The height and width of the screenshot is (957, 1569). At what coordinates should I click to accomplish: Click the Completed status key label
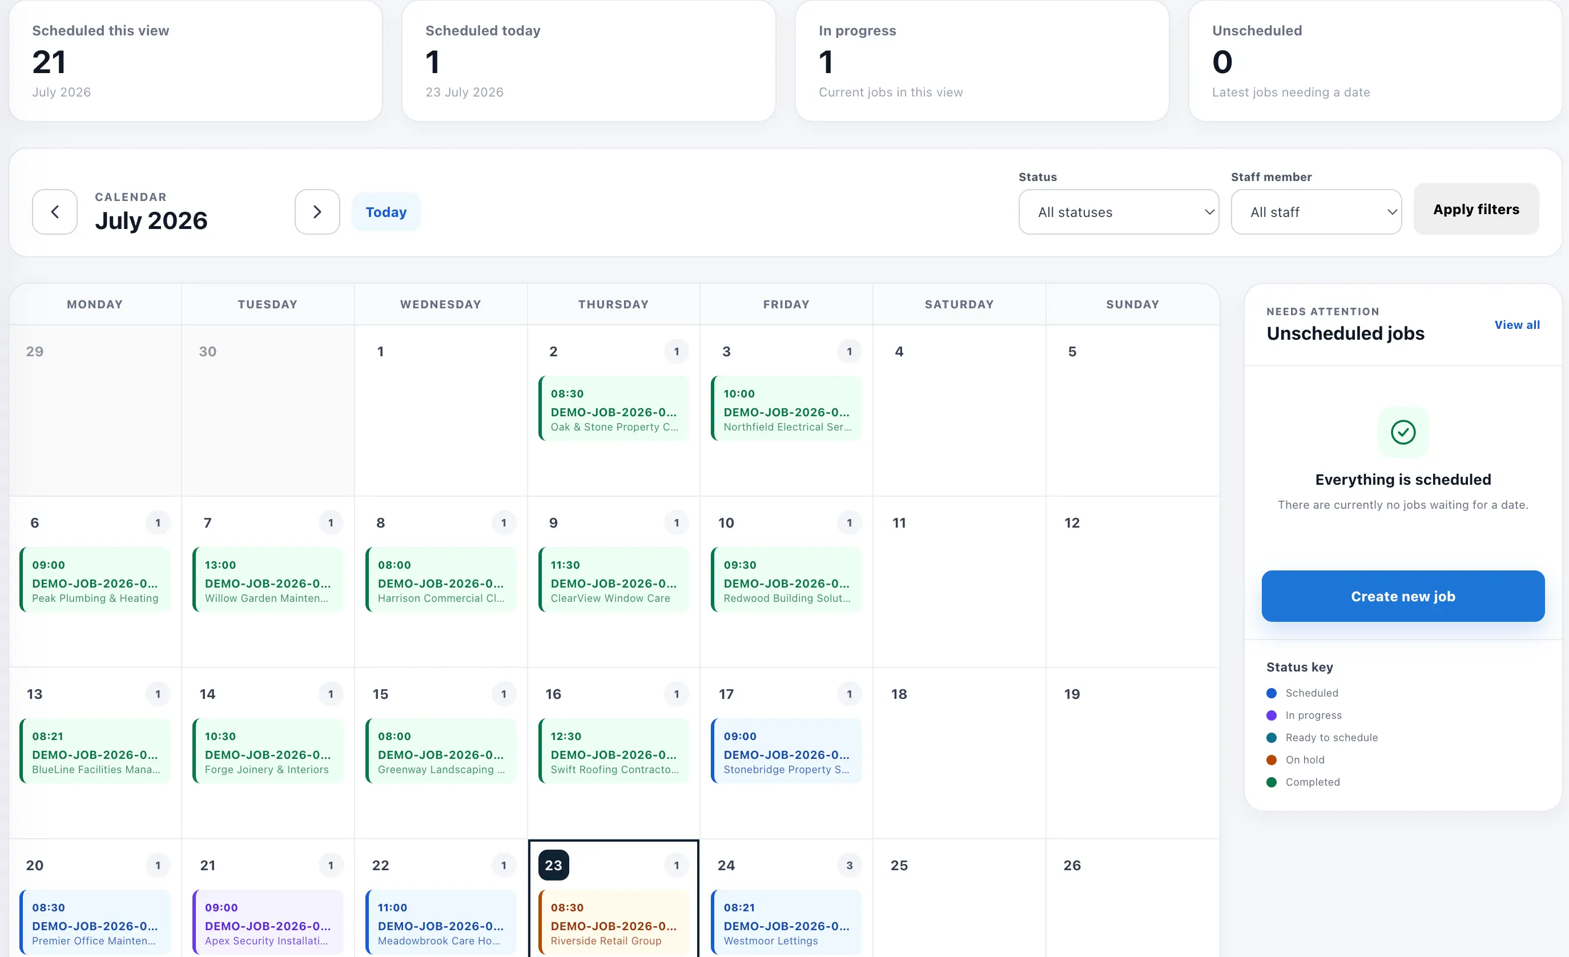[1313, 782]
